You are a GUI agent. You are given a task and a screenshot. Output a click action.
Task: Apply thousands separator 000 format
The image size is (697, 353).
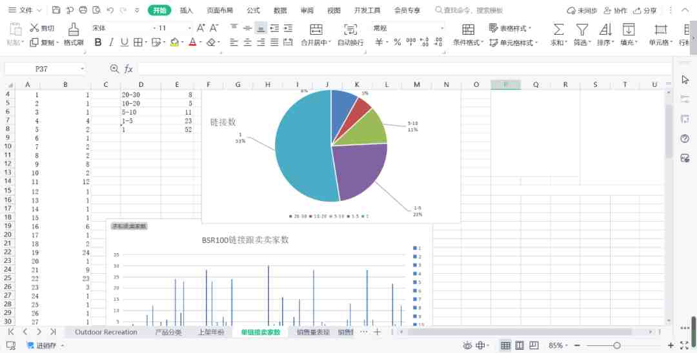pos(411,43)
